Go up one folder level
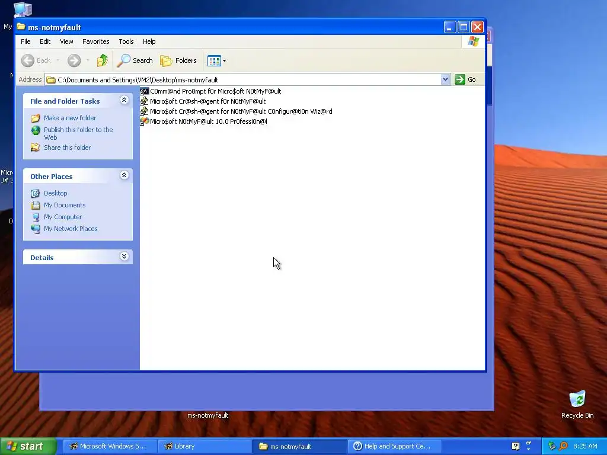 102,60
